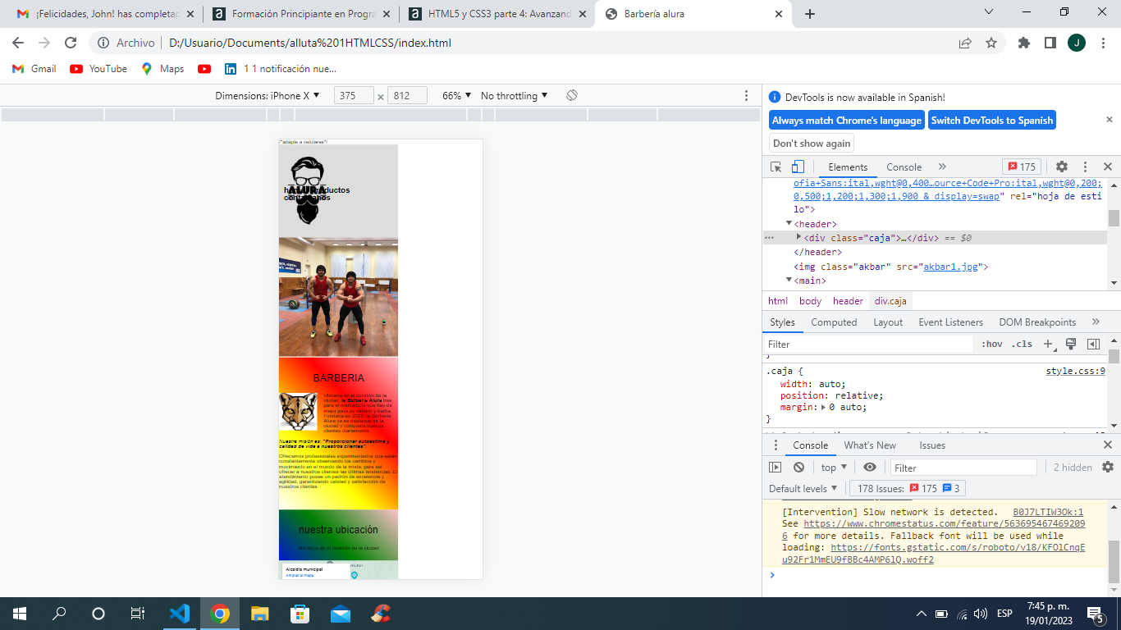Screen dimensions: 1121x630
Task: Expand the div class caja node
Action: point(798,237)
